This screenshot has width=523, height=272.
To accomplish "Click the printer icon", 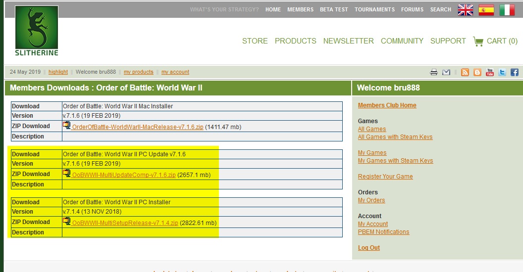I will 434,72.
